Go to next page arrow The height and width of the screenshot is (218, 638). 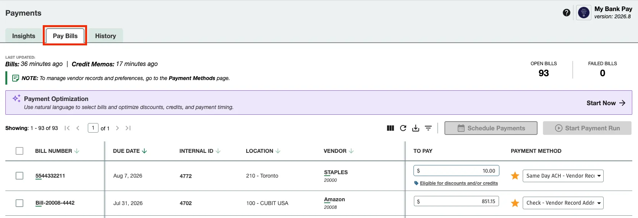(117, 128)
